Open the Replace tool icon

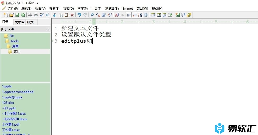[x=98, y=15]
